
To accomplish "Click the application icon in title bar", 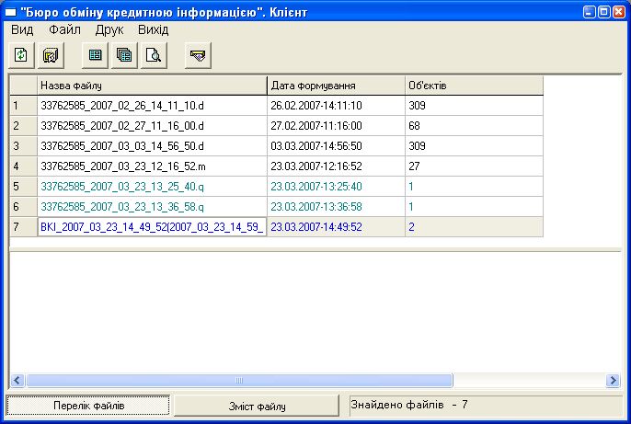I will coord(10,13).
